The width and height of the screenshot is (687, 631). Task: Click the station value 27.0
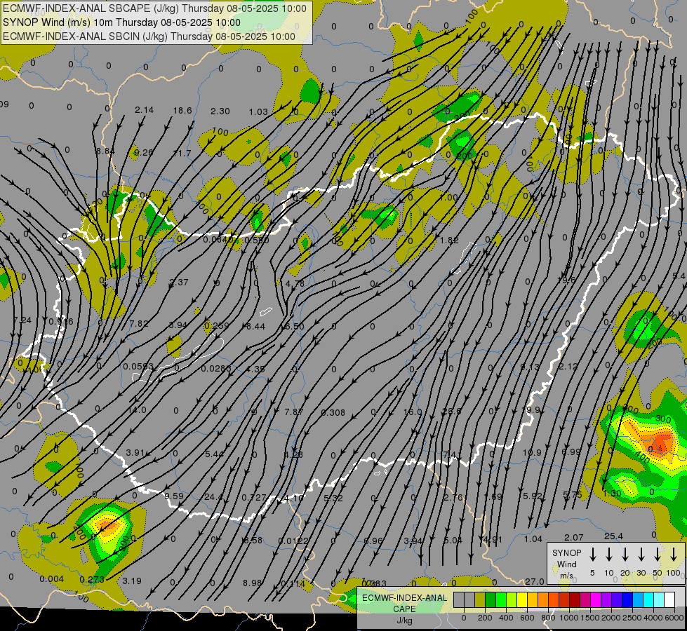click(x=535, y=581)
